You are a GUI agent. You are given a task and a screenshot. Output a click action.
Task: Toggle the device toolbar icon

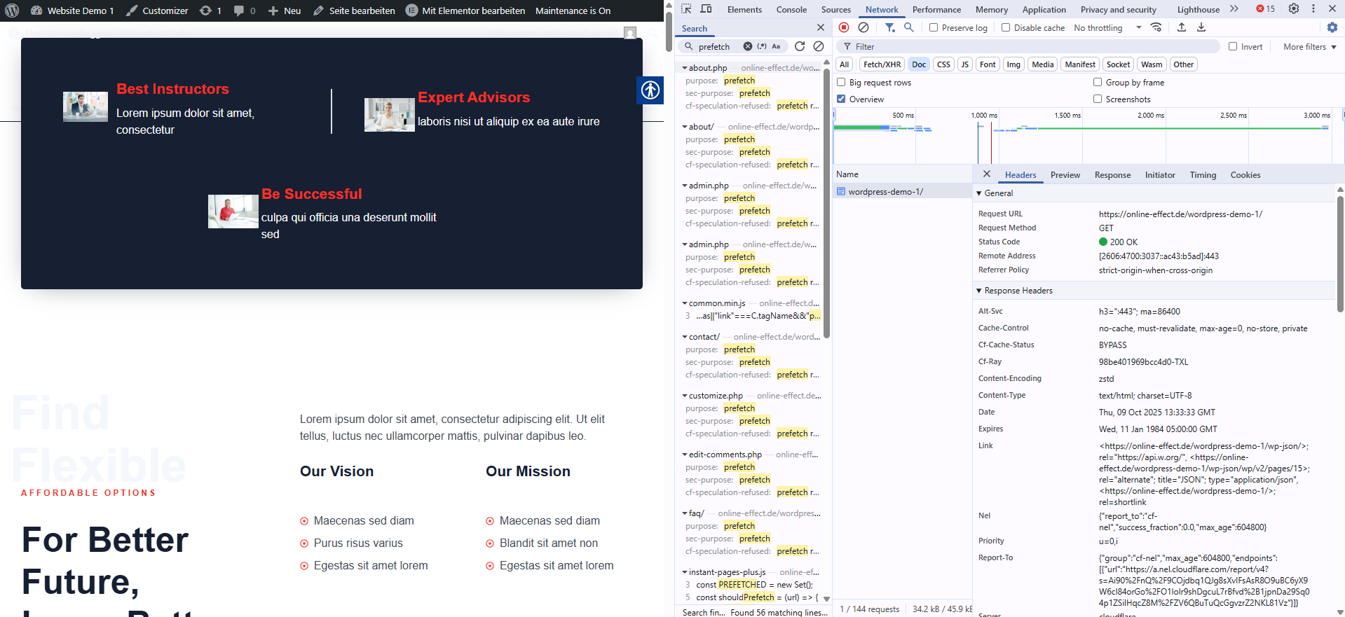[x=706, y=9]
